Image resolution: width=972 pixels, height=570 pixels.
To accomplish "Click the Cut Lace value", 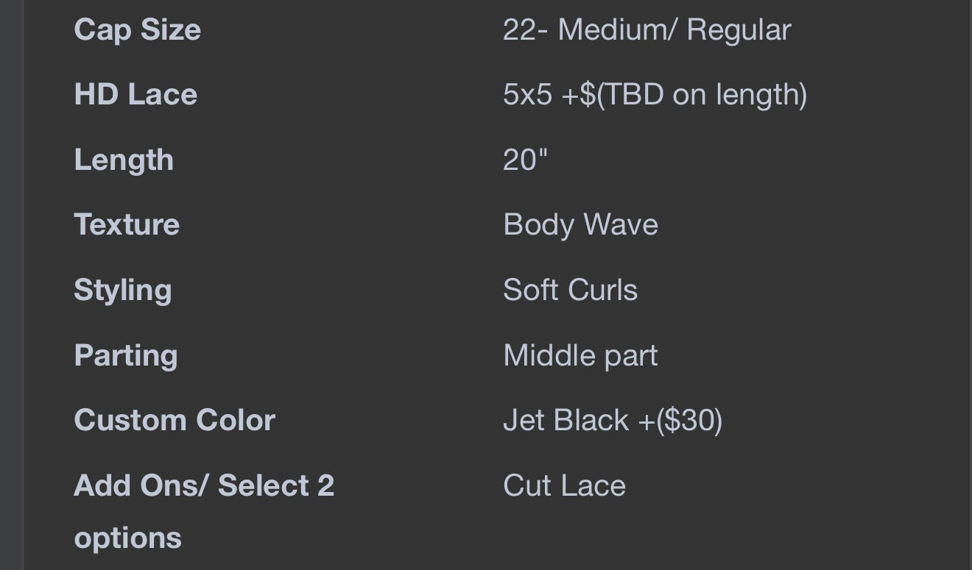I will 565,485.
